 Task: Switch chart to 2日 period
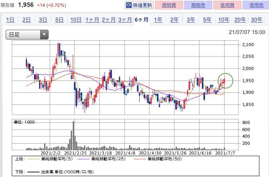coord(27,20)
